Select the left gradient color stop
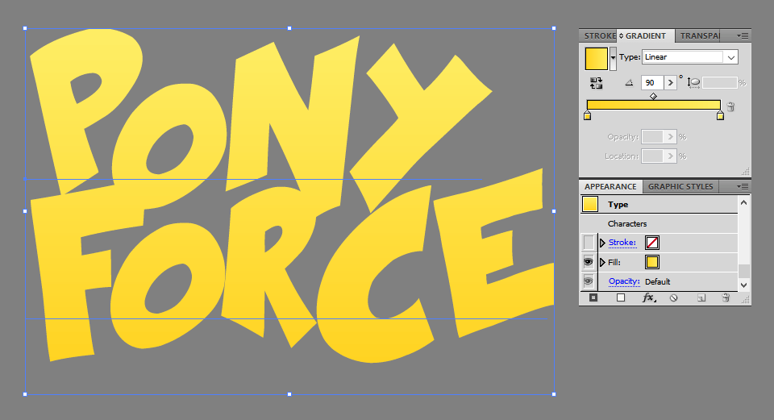The width and height of the screenshot is (774, 420). [x=587, y=116]
